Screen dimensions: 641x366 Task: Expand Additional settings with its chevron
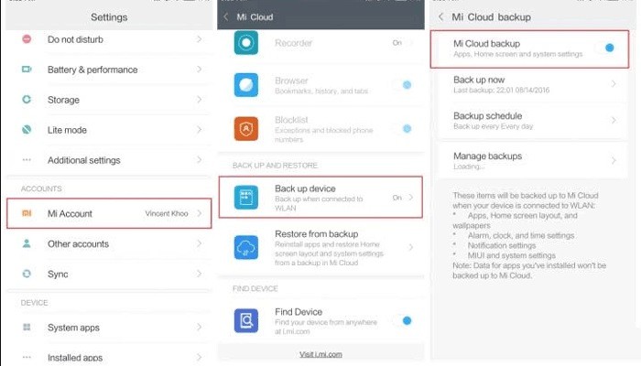199,160
